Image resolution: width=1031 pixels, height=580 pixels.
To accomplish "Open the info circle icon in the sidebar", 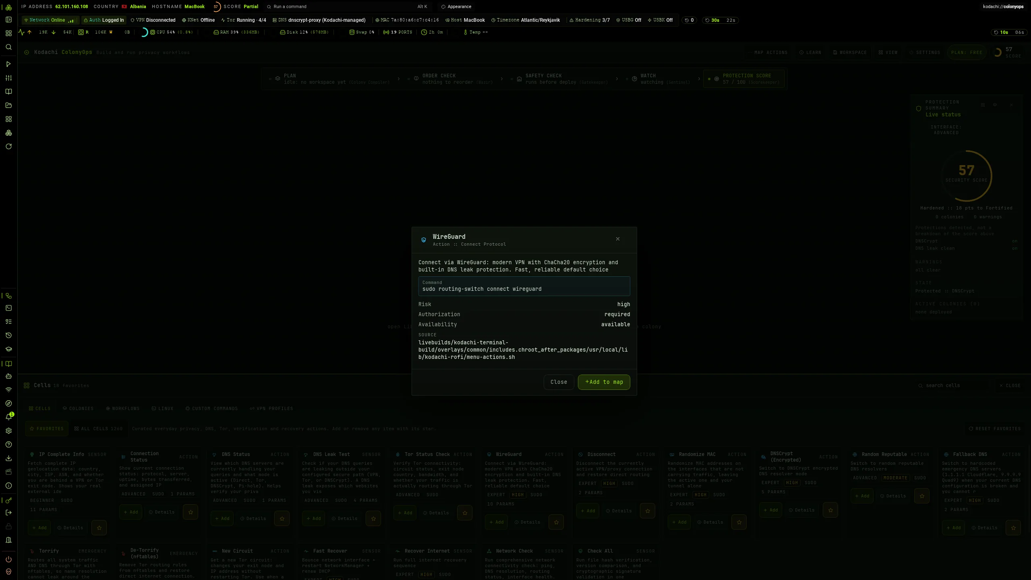I will point(8,486).
